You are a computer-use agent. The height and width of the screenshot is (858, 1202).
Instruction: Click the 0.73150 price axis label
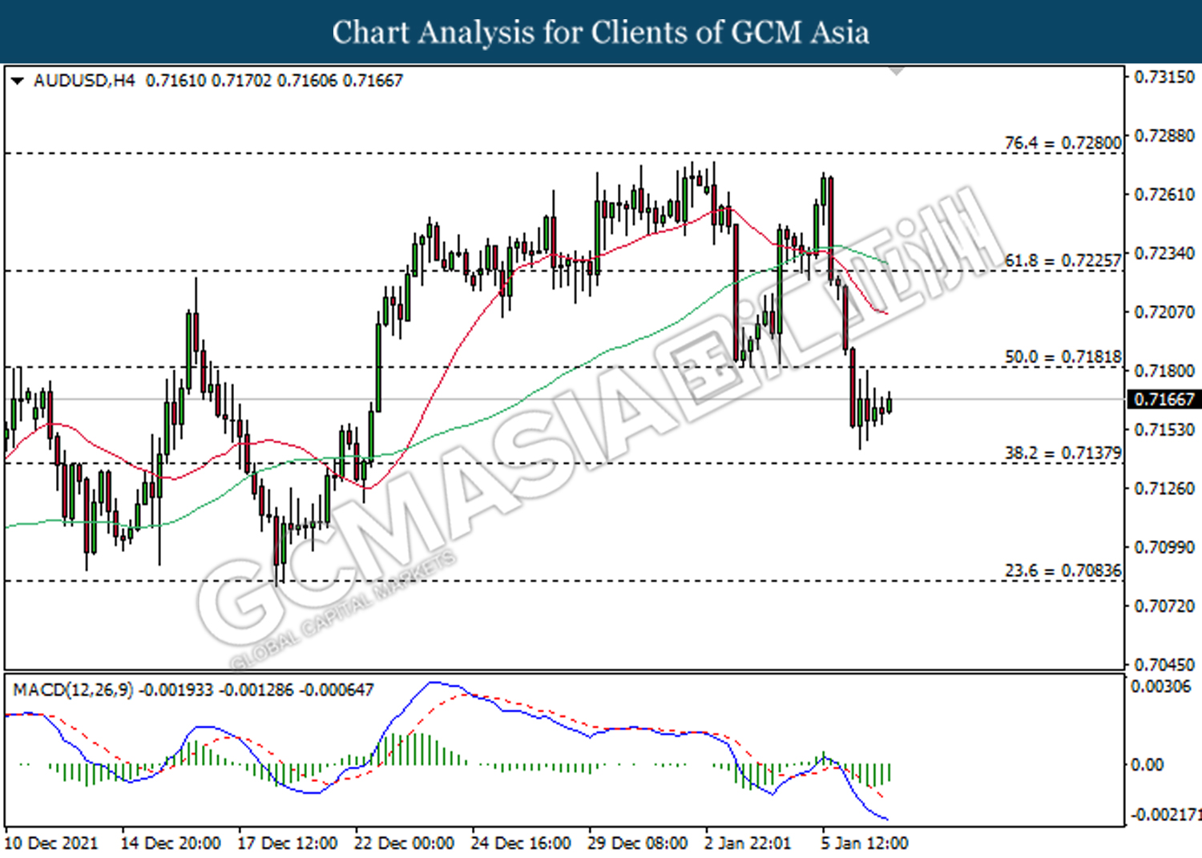click(x=1164, y=77)
